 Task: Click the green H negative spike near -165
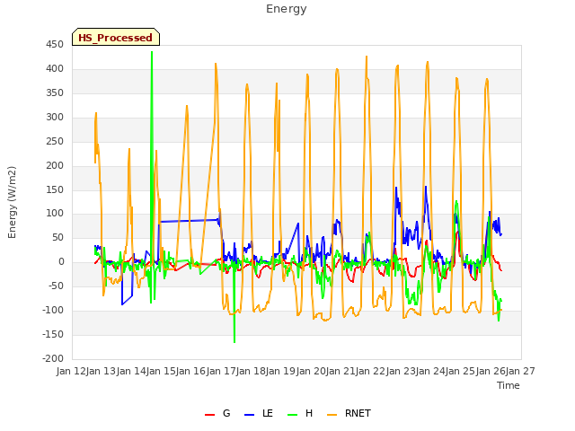tap(234, 341)
